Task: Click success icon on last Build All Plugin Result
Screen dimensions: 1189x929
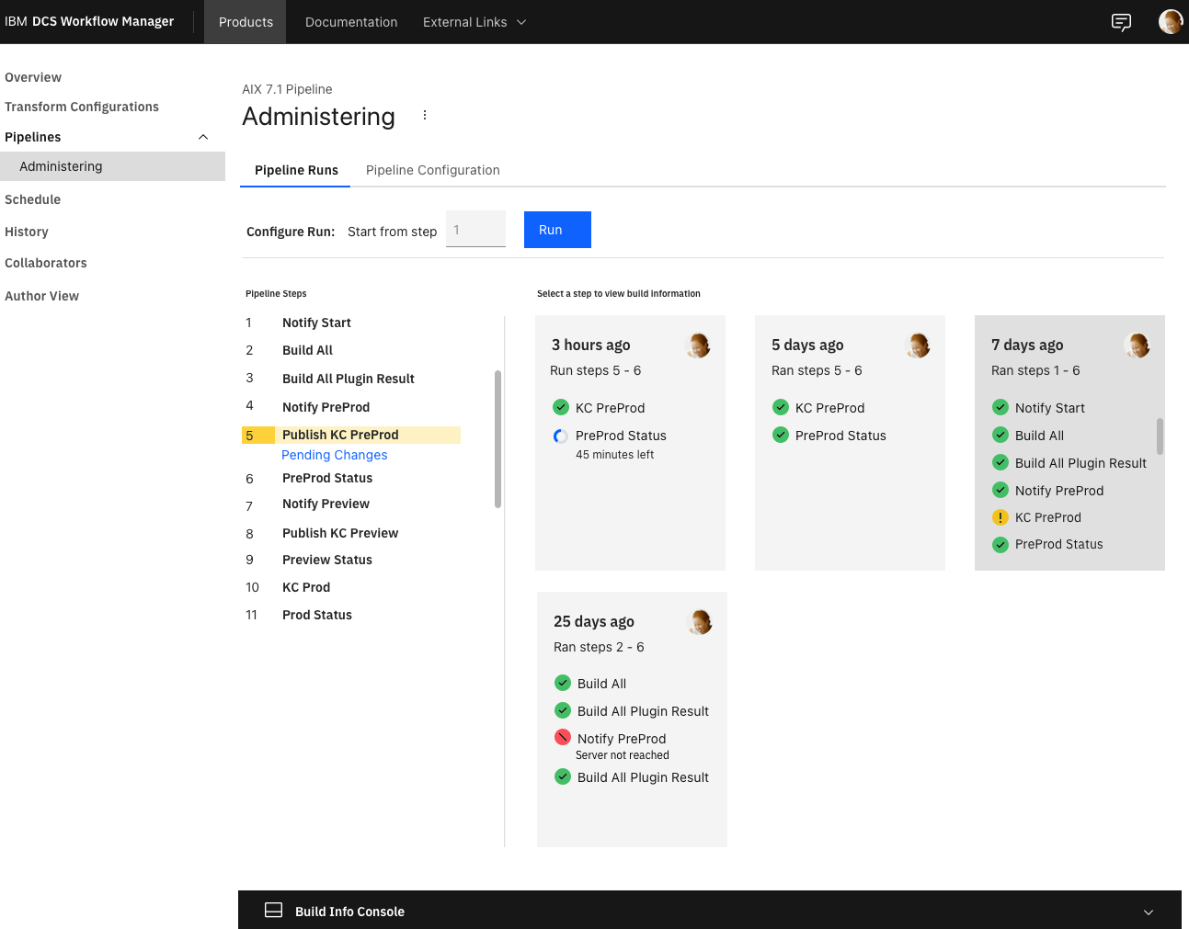Action: (x=563, y=776)
